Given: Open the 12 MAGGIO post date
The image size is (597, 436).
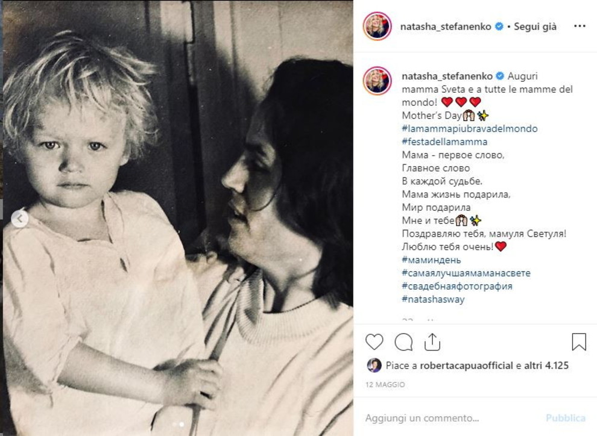Looking at the screenshot, I should click(385, 385).
